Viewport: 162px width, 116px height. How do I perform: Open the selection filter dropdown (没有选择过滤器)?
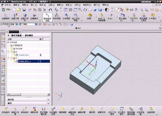point(17,24)
